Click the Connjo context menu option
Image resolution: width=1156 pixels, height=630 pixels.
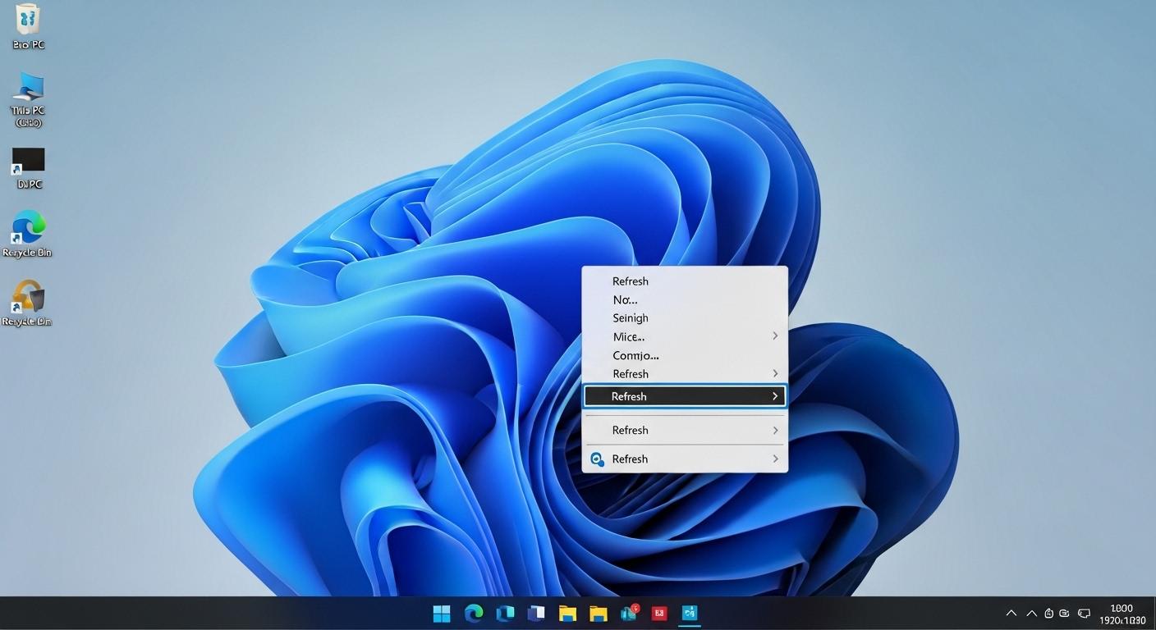click(x=635, y=355)
